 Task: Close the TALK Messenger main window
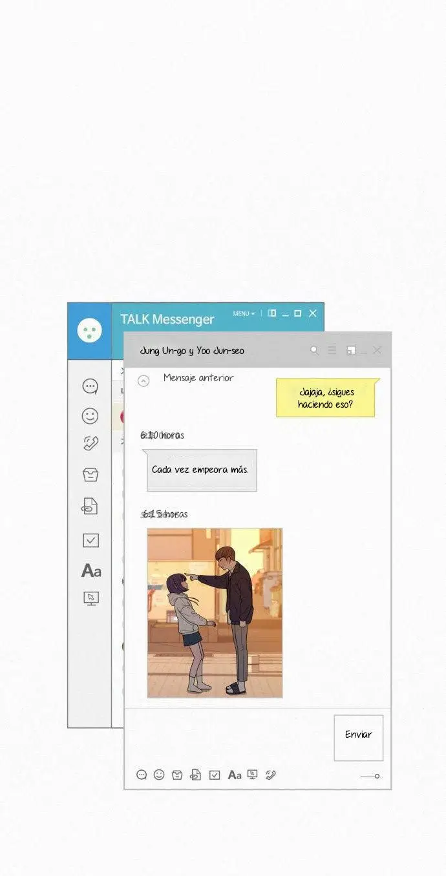tap(313, 313)
